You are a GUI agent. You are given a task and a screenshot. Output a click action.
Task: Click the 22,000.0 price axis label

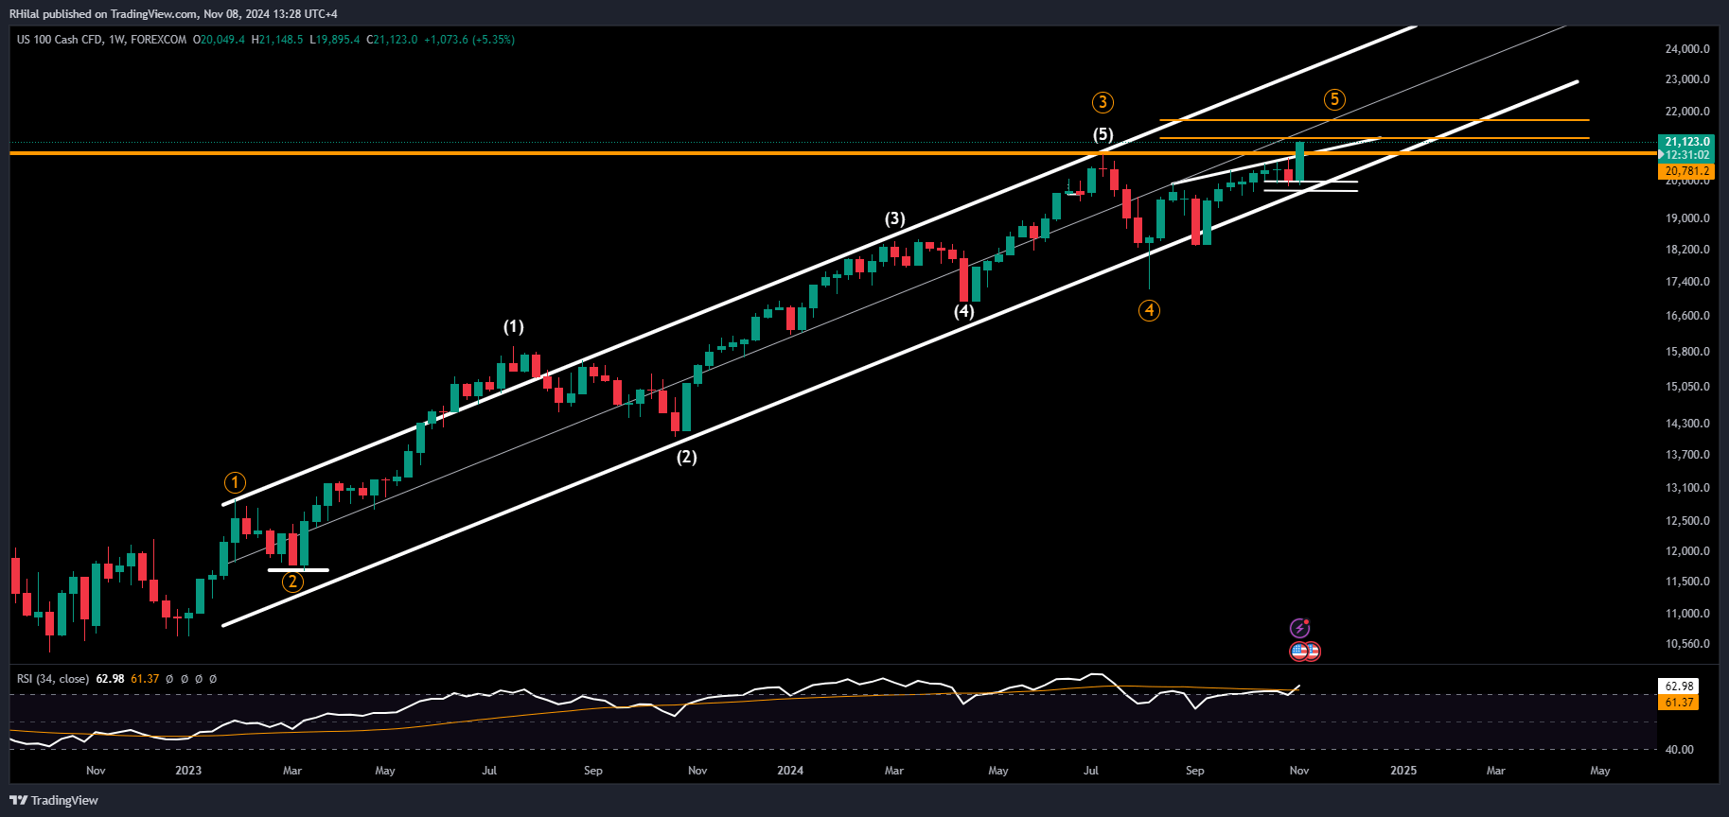1687,112
